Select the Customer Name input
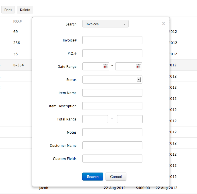Image resolution: width=197 pixels, height=194 pixels. (x=112, y=145)
